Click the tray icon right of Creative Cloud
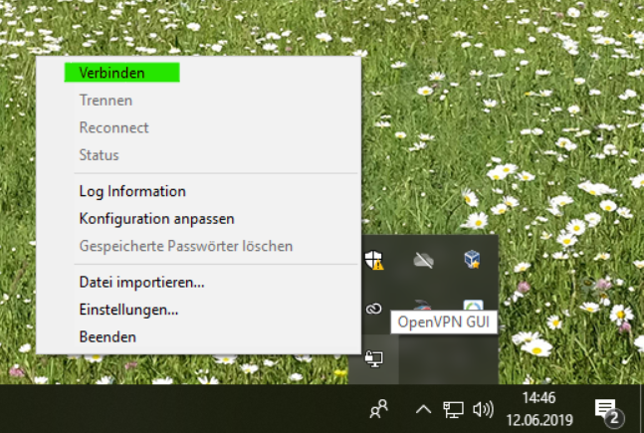 422,305
